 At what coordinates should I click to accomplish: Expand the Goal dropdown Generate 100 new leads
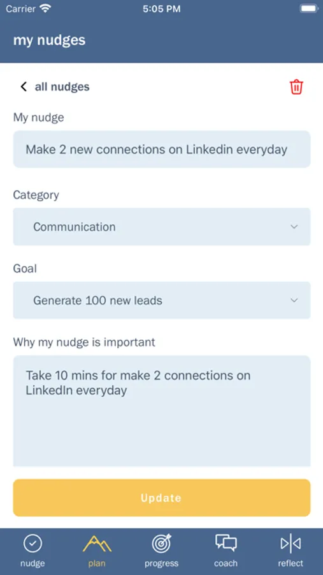coord(162,300)
